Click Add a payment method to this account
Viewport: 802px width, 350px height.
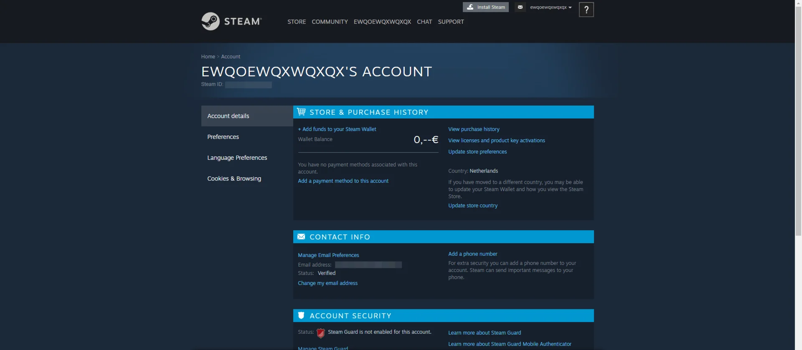343,181
